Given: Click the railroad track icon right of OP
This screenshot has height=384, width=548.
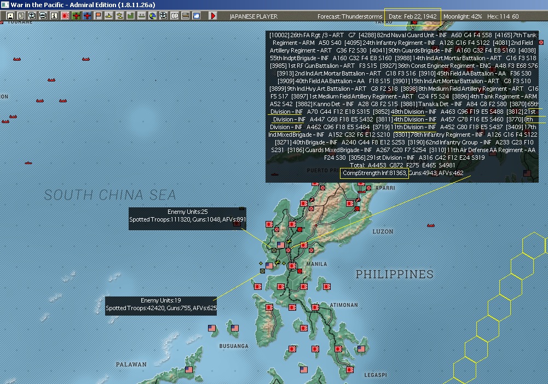Looking at the screenshot, I should click(x=186, y=16).
